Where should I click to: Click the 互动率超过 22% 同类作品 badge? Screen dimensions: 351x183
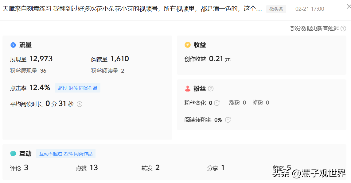[x=66, y=154]
